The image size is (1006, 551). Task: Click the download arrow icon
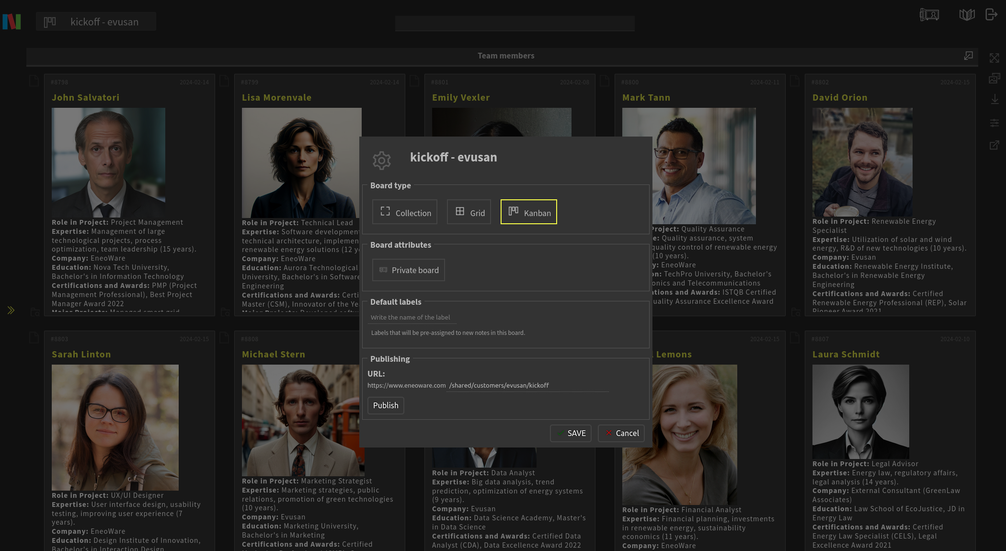995,99
